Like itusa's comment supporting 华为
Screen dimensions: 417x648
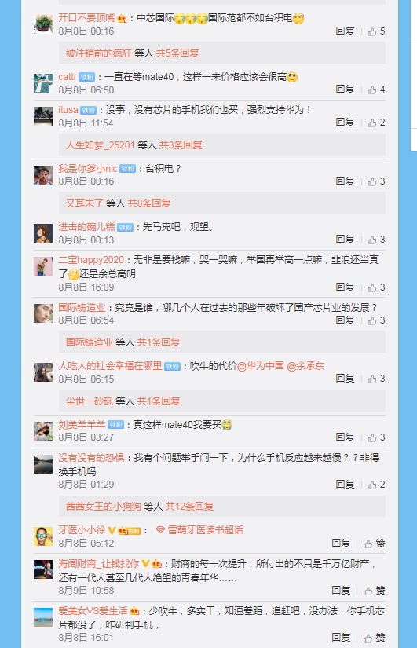(x=376, y=123)
